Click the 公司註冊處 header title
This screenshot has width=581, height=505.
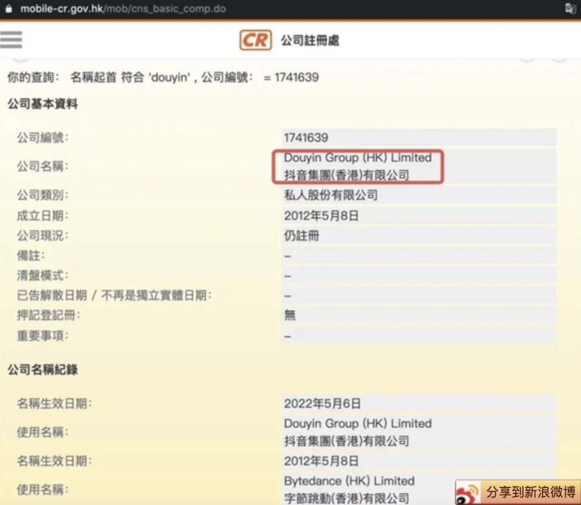coord(310,40)
